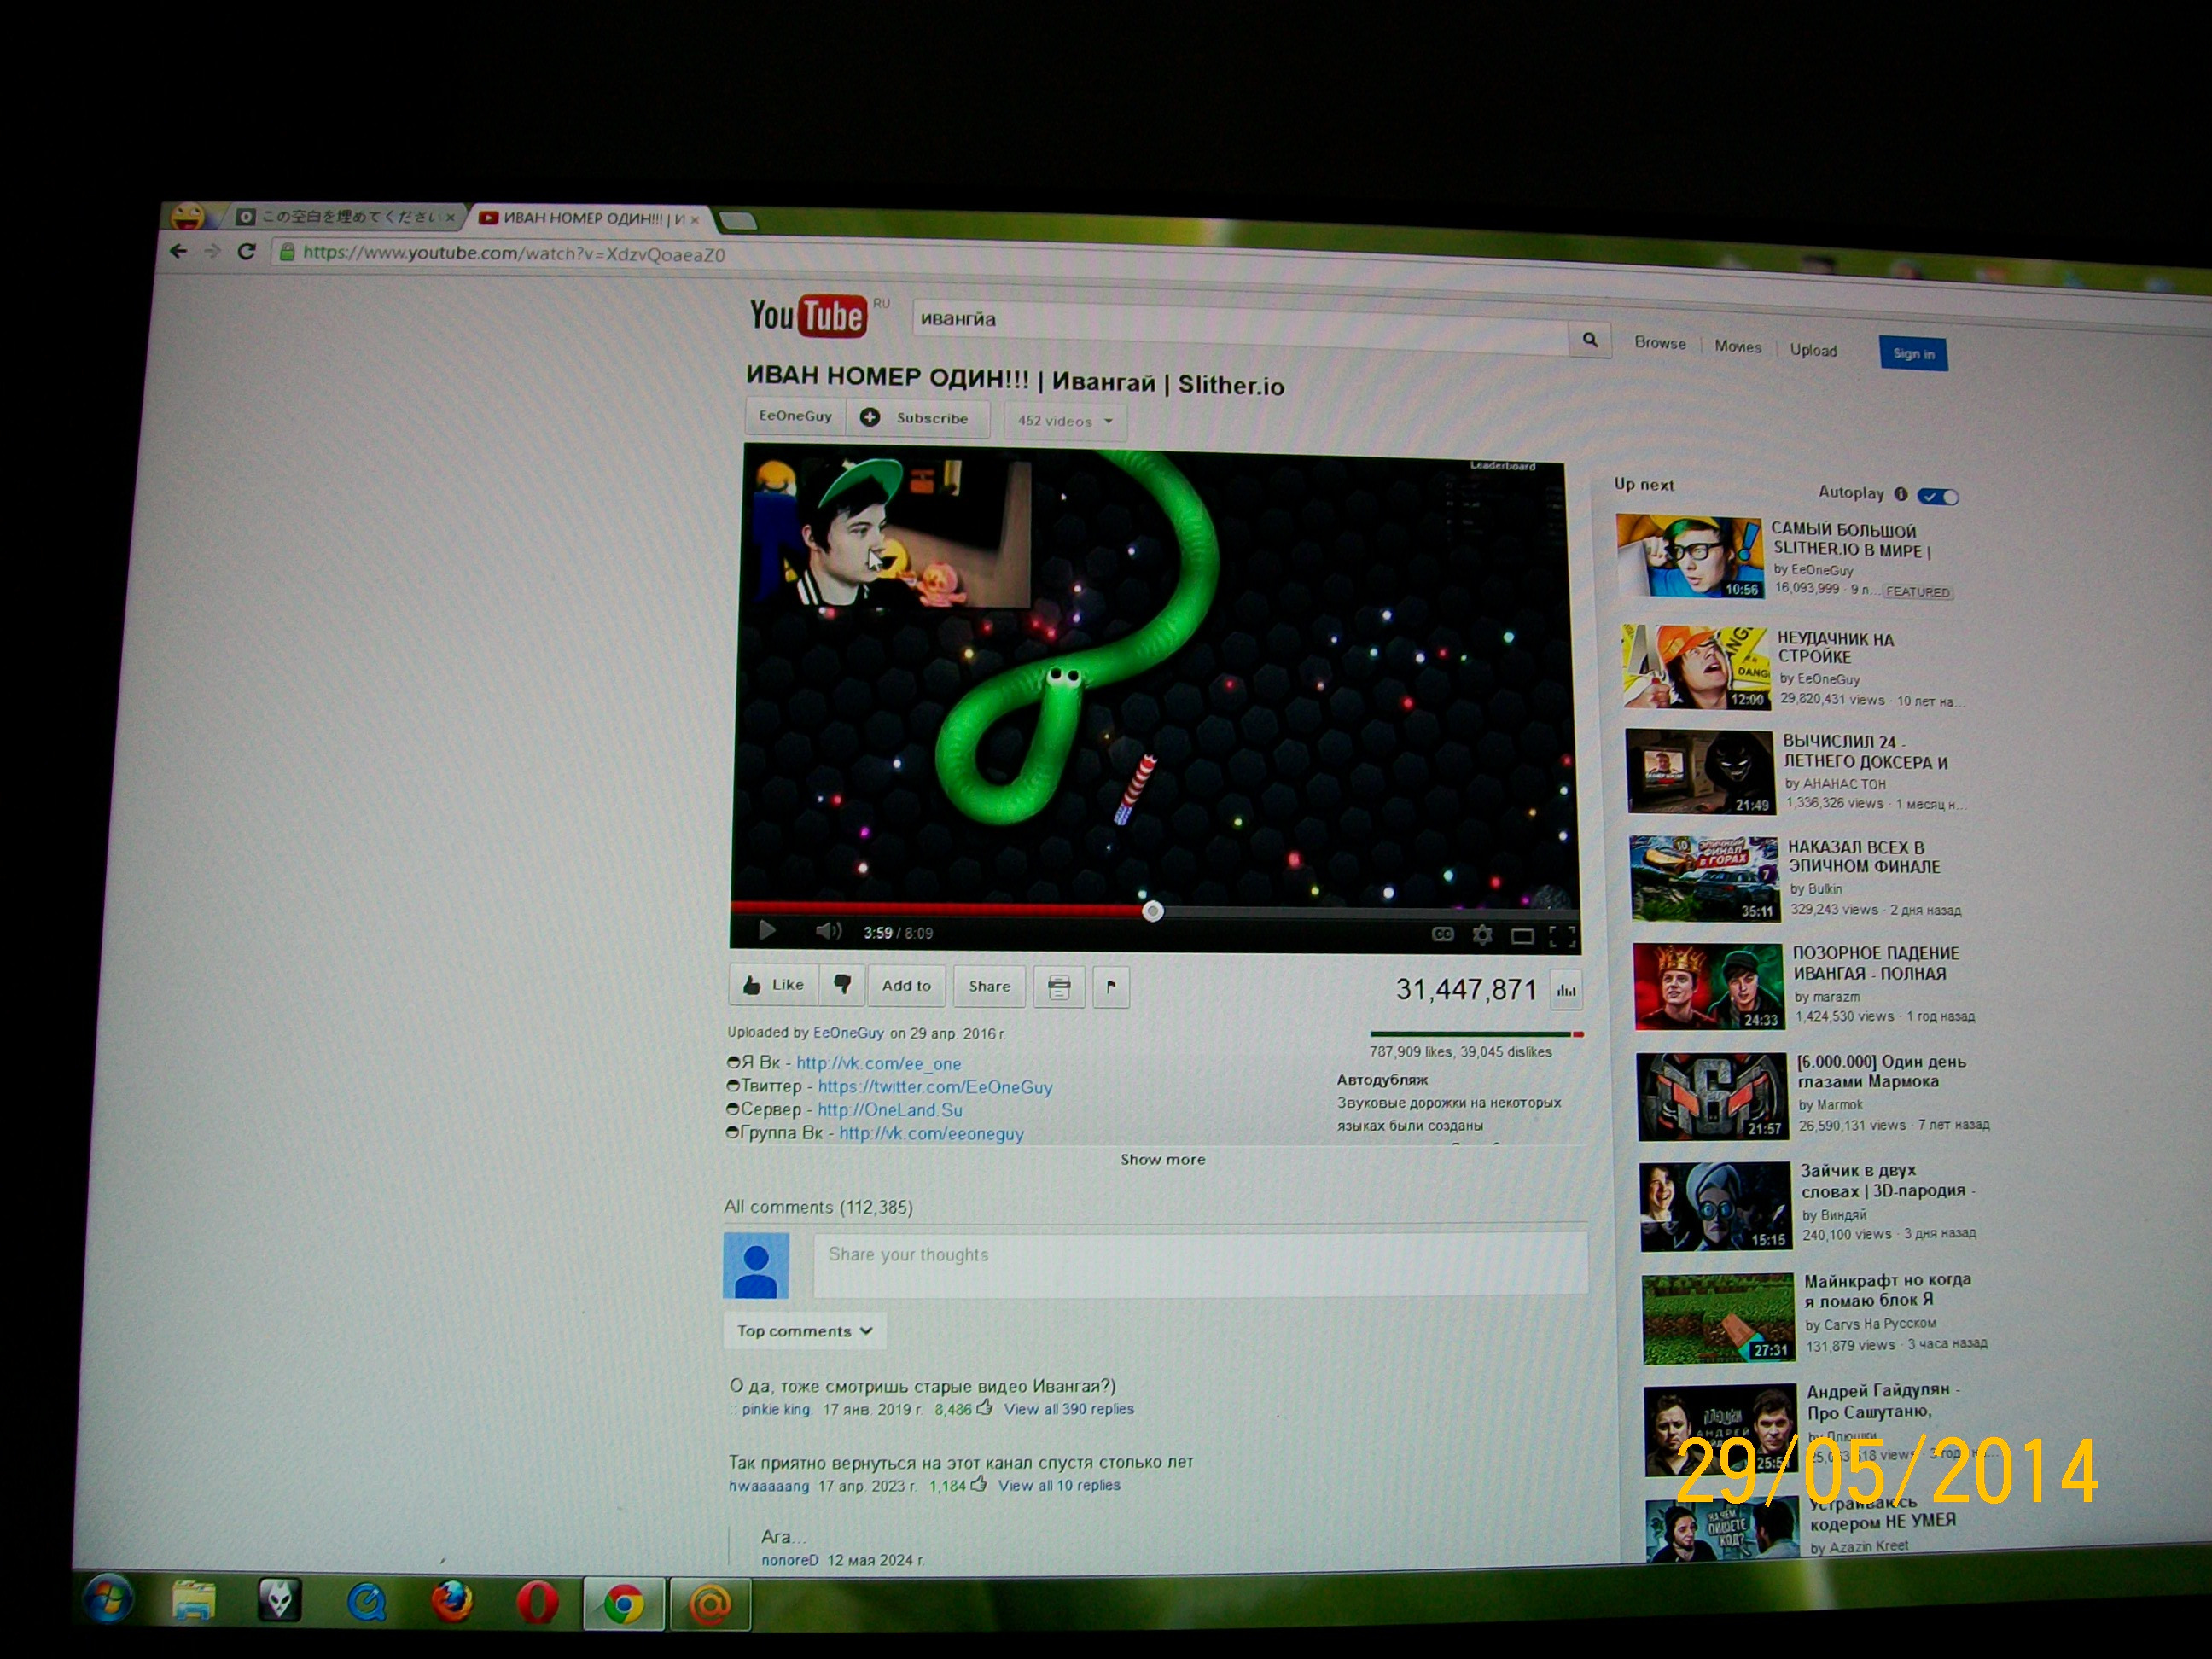The width and height of the screenshot is (2212, 1659).
Task: Click the autoplay info icon
Action: pos(1900,494)
